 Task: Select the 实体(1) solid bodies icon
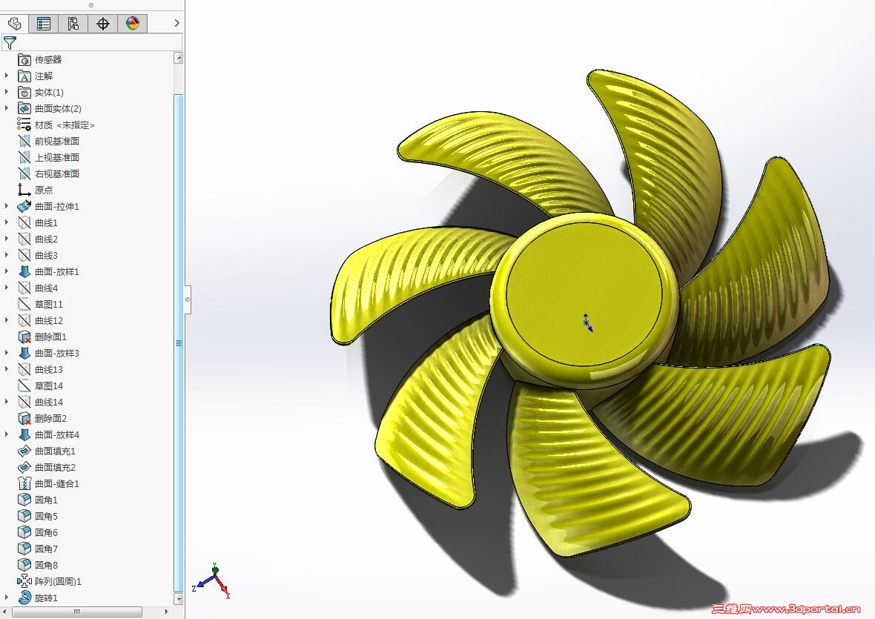point(24,92)
